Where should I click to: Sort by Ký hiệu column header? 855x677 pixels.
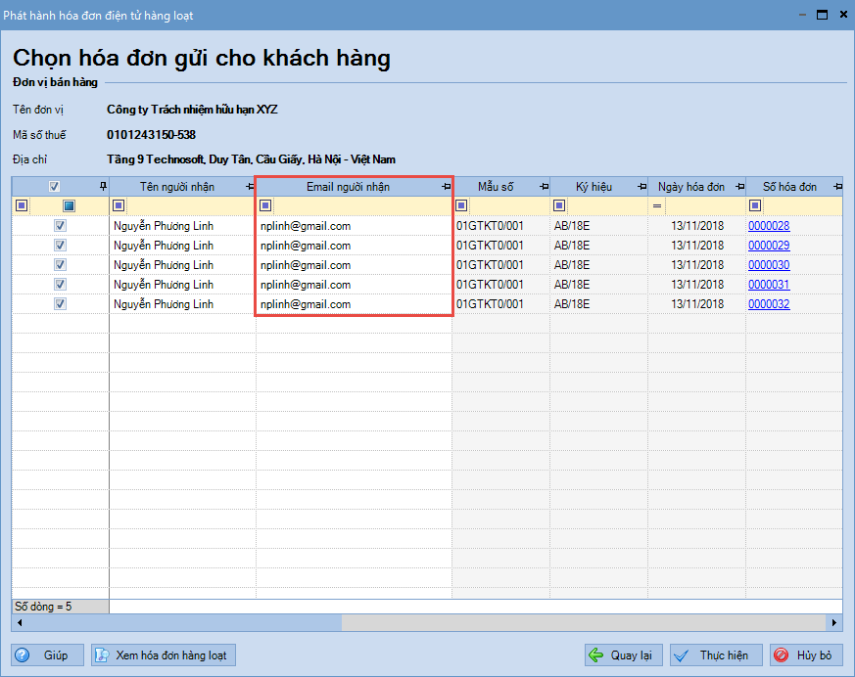pyautogui.click(x=594, y=187)
